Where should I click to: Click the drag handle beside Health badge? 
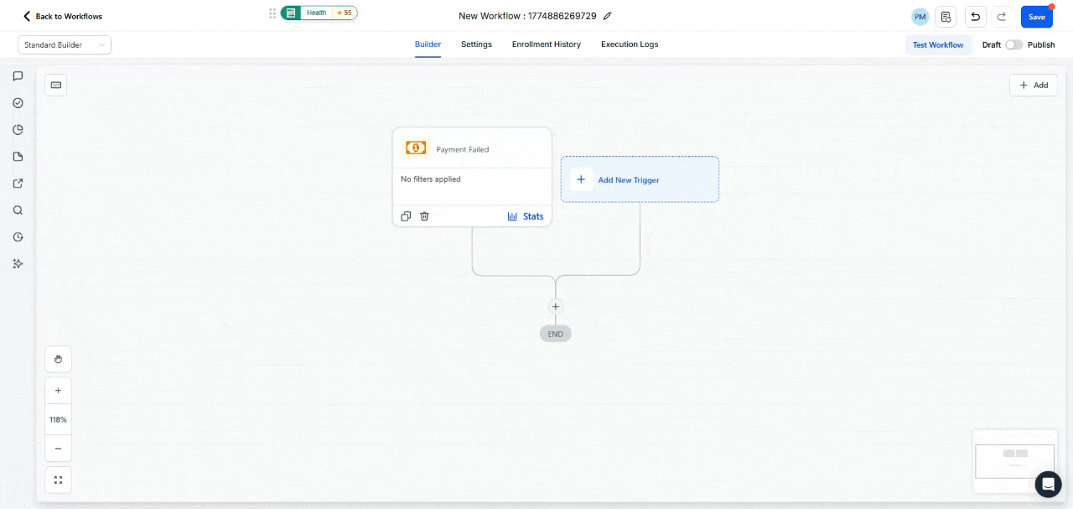[272, 13]
